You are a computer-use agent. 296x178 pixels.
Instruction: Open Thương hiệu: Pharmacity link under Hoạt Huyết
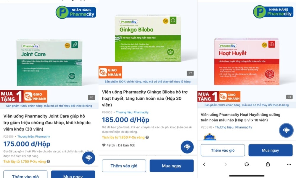(x=233, y=127)
